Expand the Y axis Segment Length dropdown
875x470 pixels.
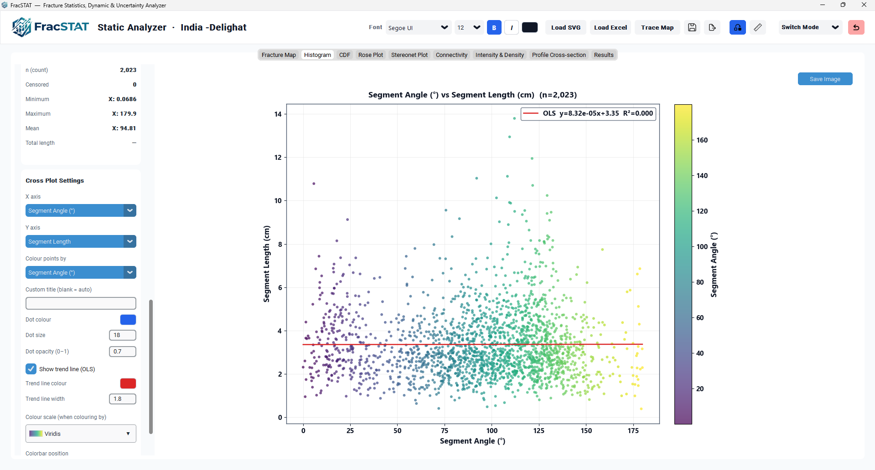[81, 241]
